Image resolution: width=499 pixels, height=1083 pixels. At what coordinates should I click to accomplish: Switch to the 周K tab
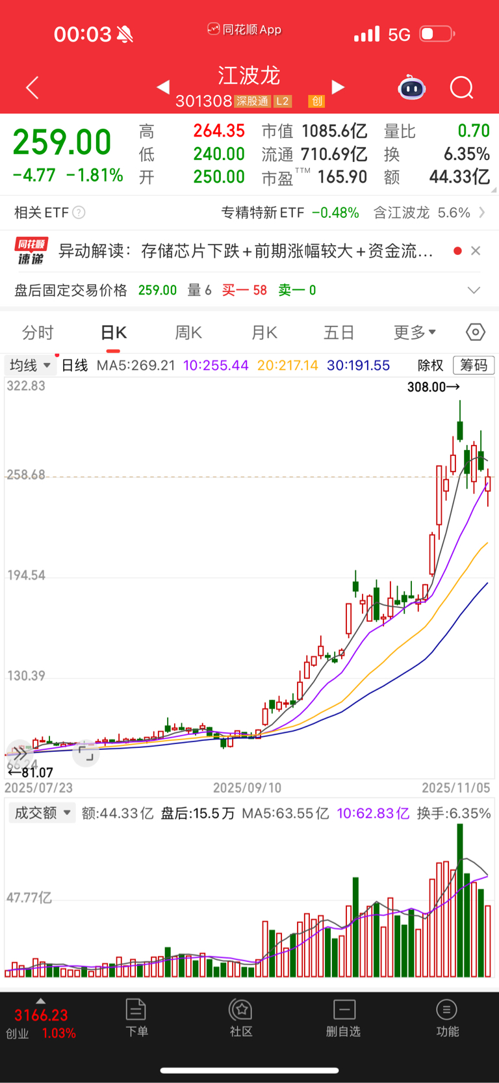click(188, 332)
